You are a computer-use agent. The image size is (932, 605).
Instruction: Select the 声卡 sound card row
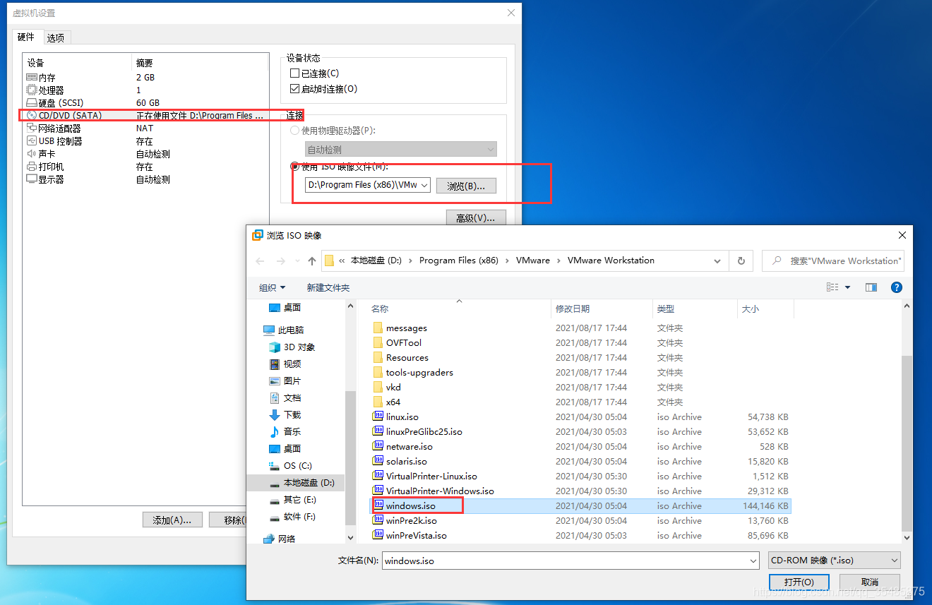[x=145, y=154]
